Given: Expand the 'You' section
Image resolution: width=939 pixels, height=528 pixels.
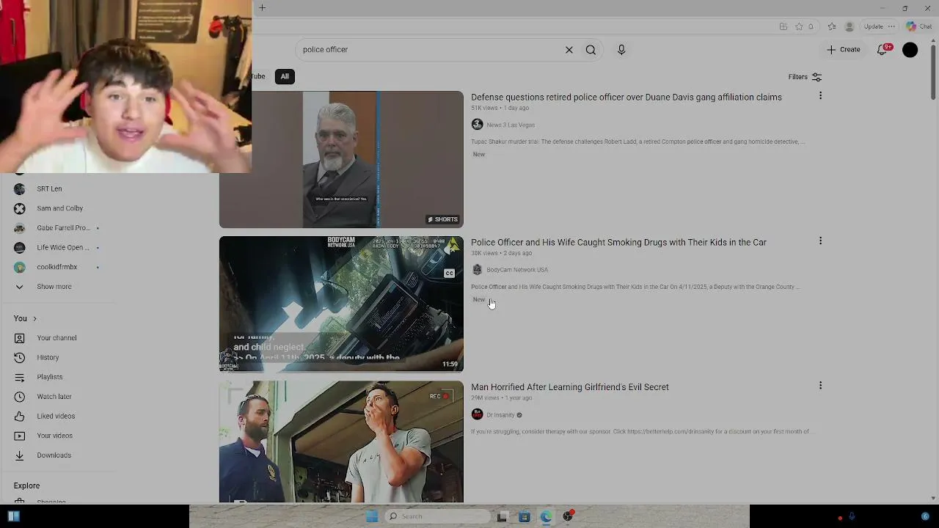Looking at the screenshot, I should pyautogui.click(x=25, y=318).
